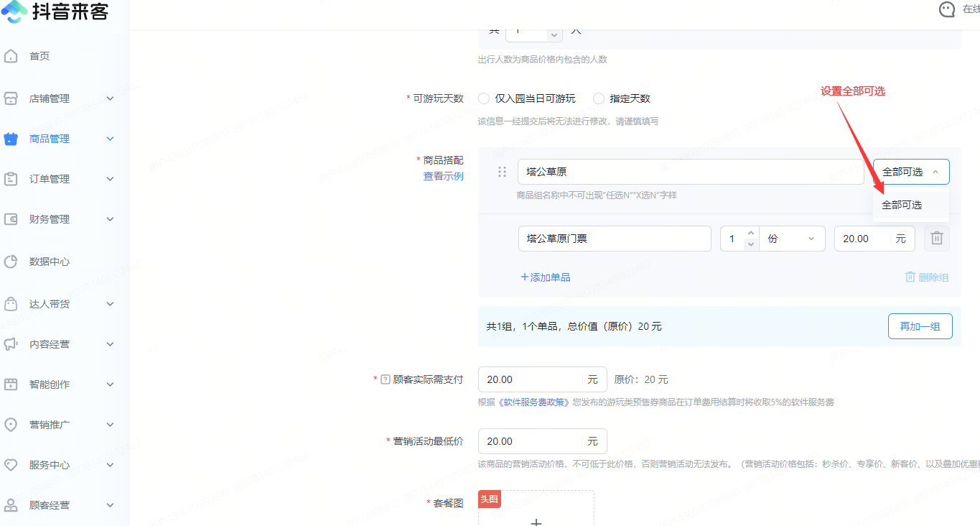
Task: Click the home icon in sidebar
Action: (x=11, y=56)
